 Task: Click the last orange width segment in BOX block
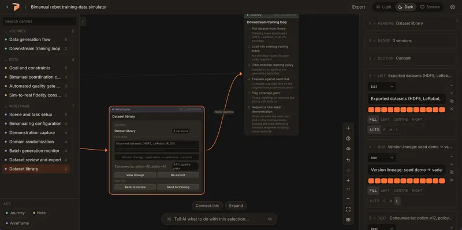pos(442,181)
